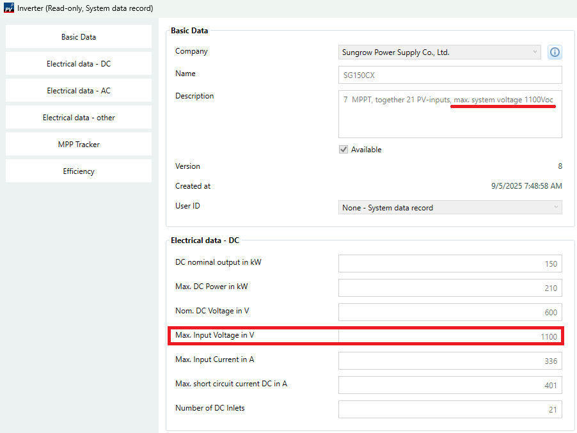Click the company info icon button
577x433 pixels.
[x=555, y=52]
